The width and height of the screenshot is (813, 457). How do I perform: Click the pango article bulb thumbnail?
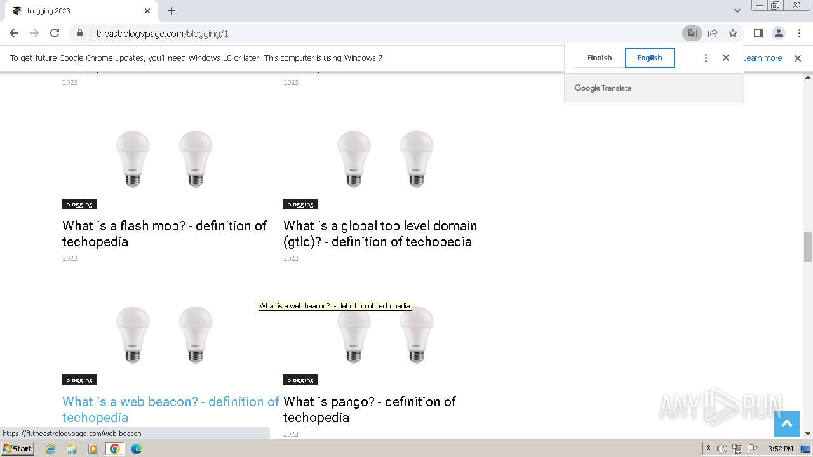tap(386, 334)
